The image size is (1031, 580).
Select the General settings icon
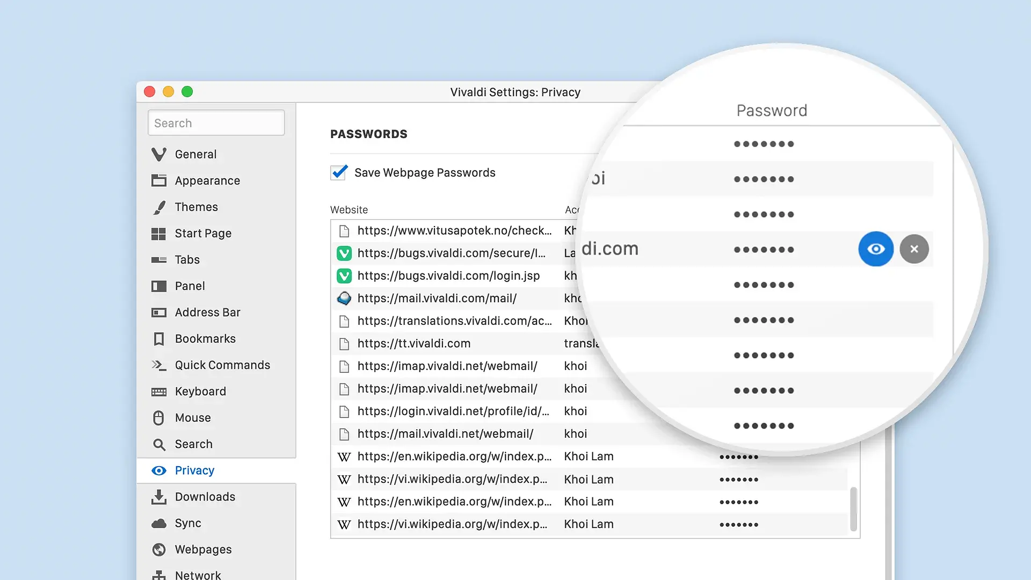click(158, 154)
